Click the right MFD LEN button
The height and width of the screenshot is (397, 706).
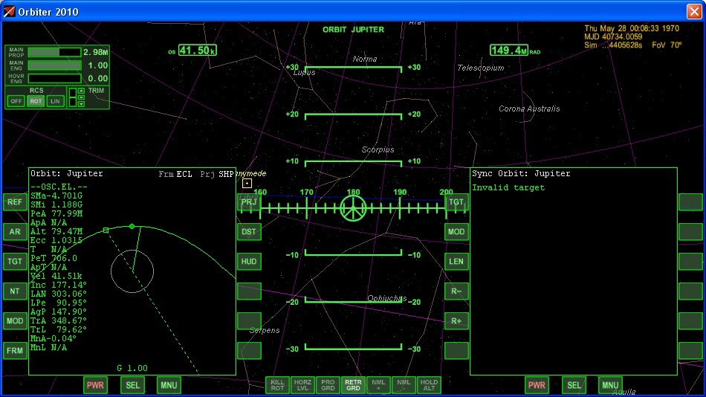point(456,262)
